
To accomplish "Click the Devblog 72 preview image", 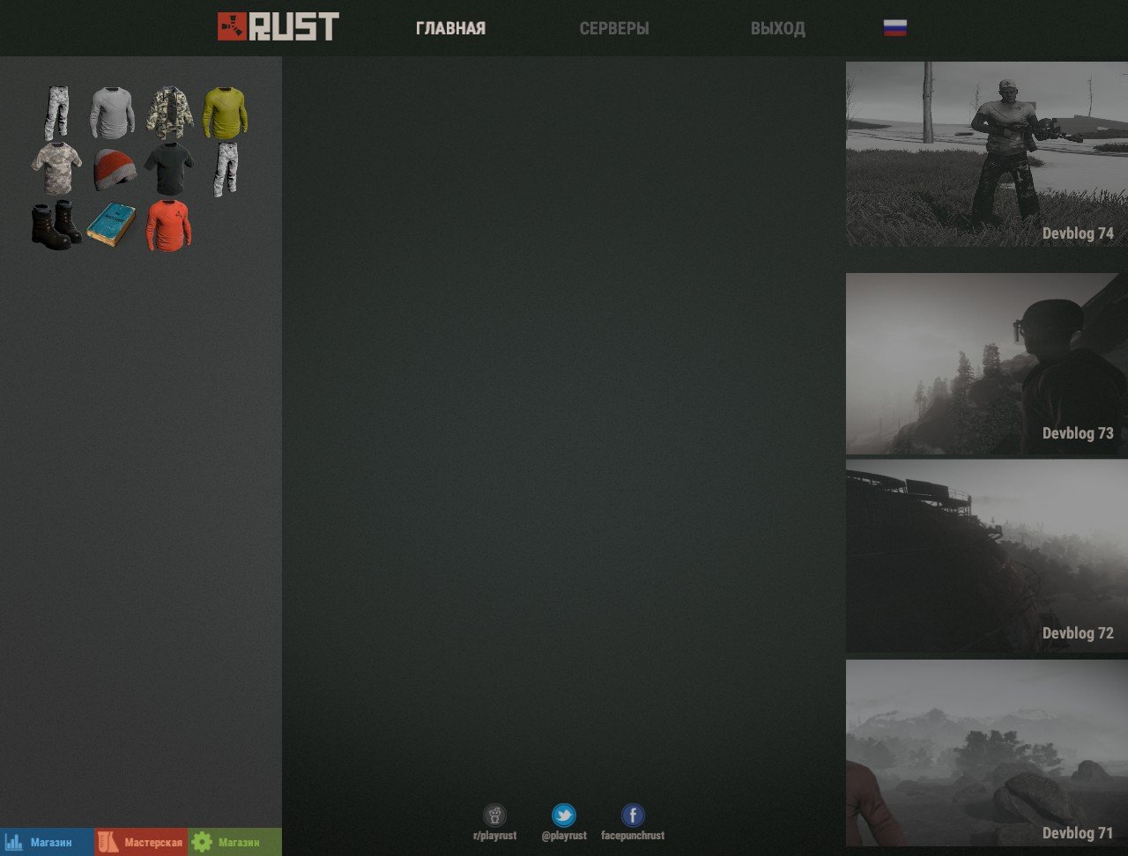I will click(x=985, y=554).
